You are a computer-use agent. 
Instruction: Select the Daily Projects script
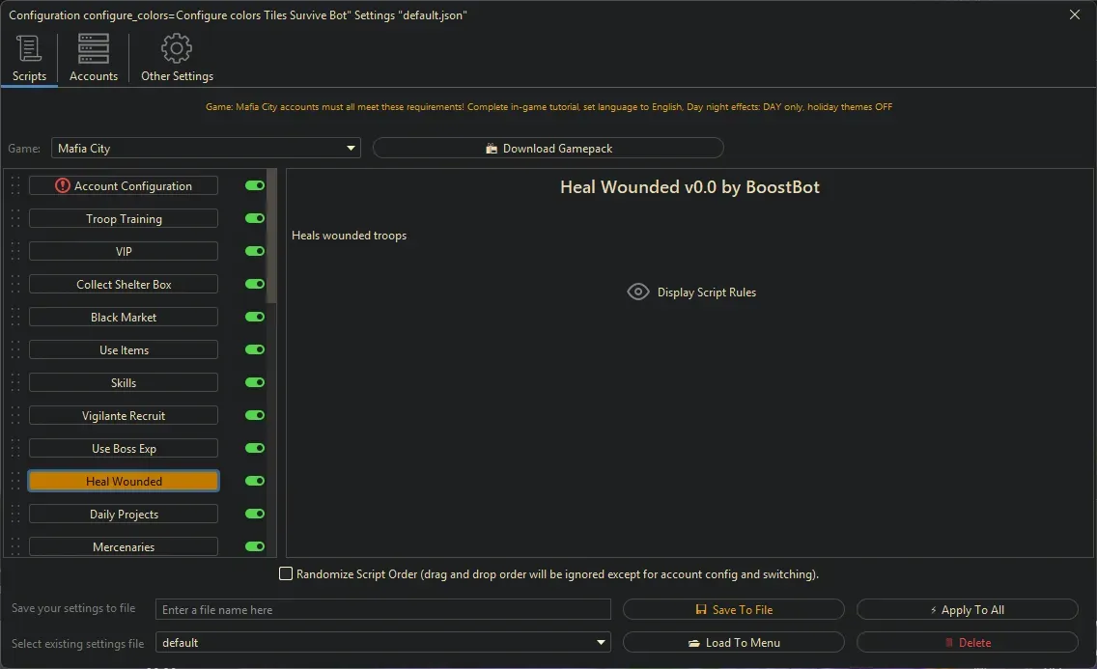pos(124,515)
